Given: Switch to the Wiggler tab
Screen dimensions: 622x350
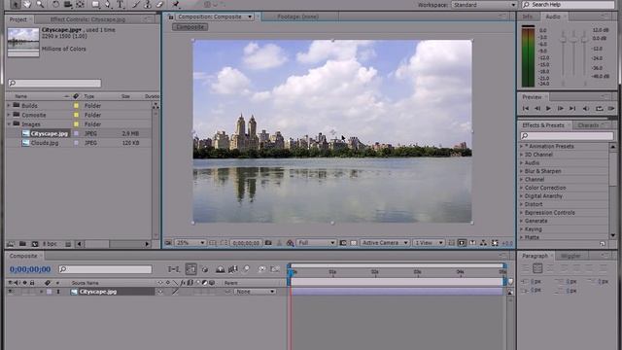Looking at the screenshot, I should pos(570,256).
